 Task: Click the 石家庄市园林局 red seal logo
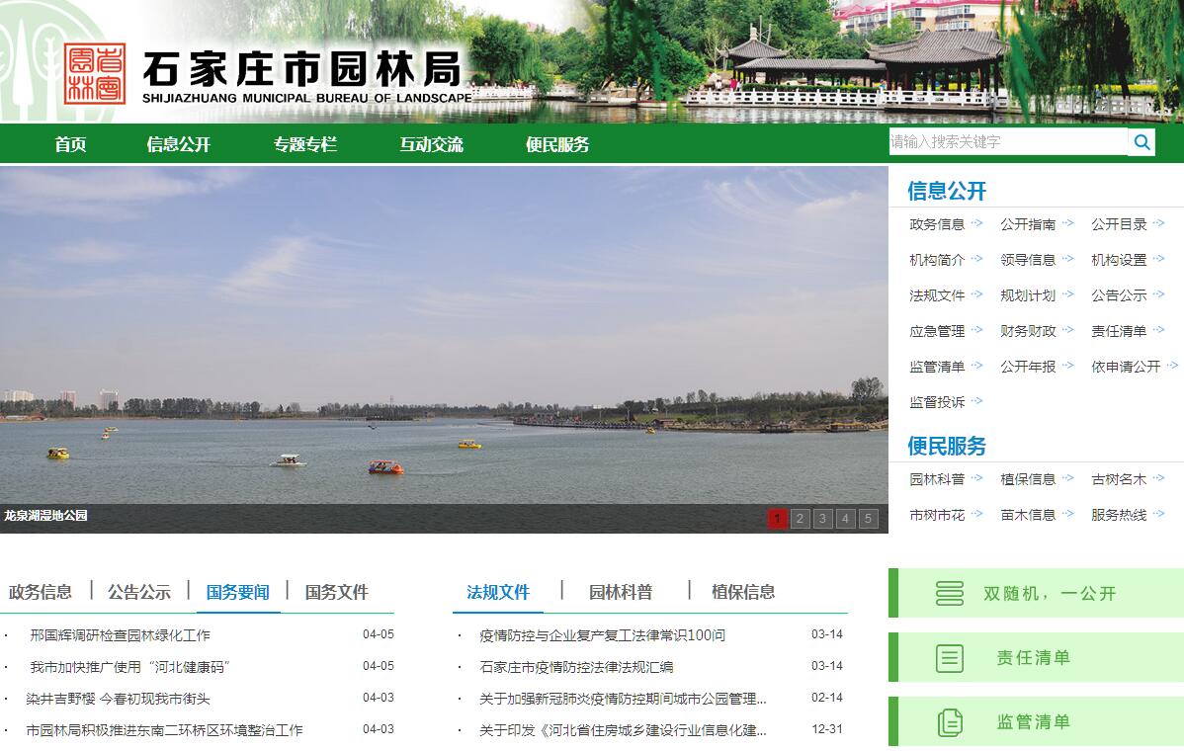point(95,73)
